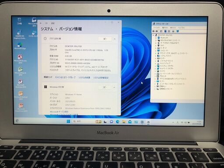Image resolution: width=224 pixels, height=168 pixels.
Task: Open File Explorer from the taskbar
Action: [124, 122]
